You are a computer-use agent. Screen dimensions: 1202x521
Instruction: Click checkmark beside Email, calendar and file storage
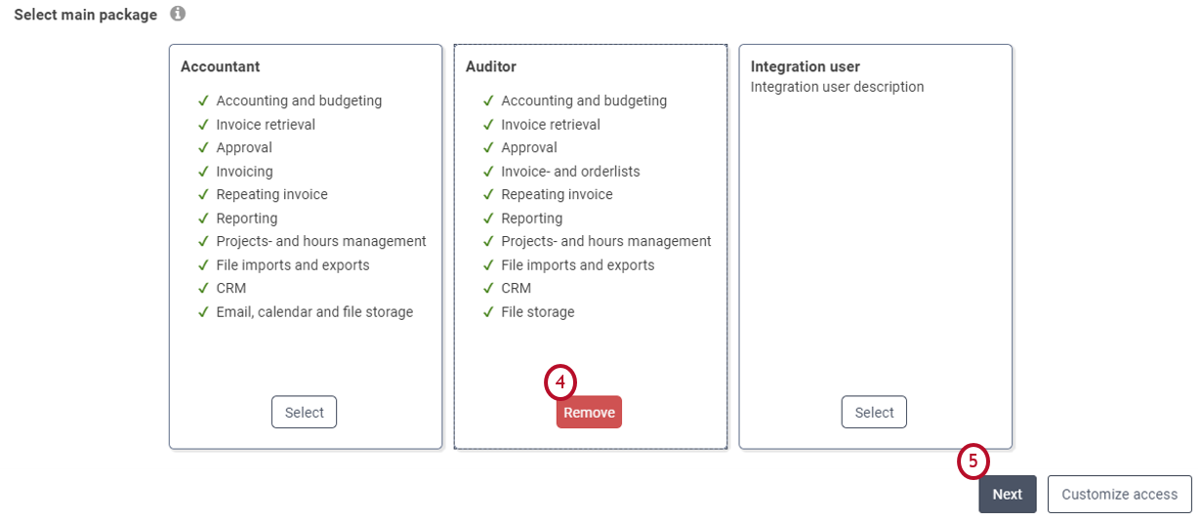[x=204, y=312]
